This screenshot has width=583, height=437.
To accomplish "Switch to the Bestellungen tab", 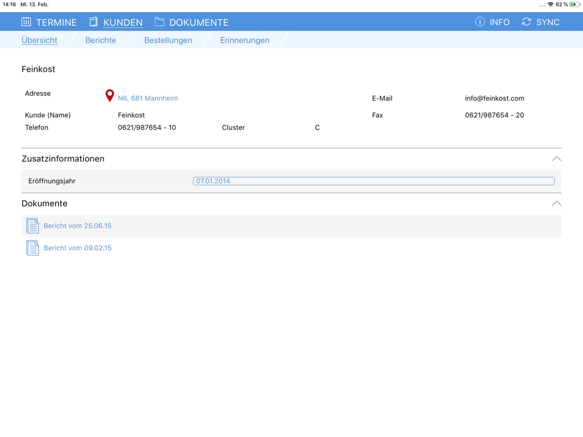I will coord(168,40).
